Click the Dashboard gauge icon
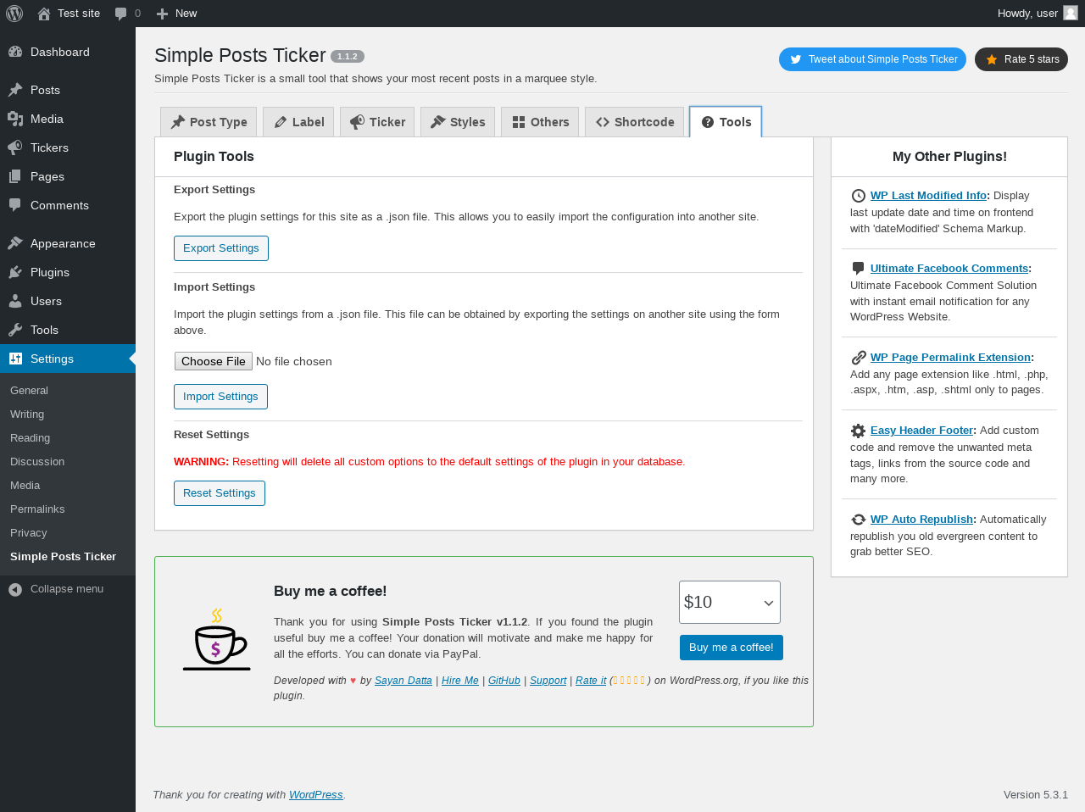The width and height of the screenshot is (1085, 812). pyautogui.click(x=15, y=52)
